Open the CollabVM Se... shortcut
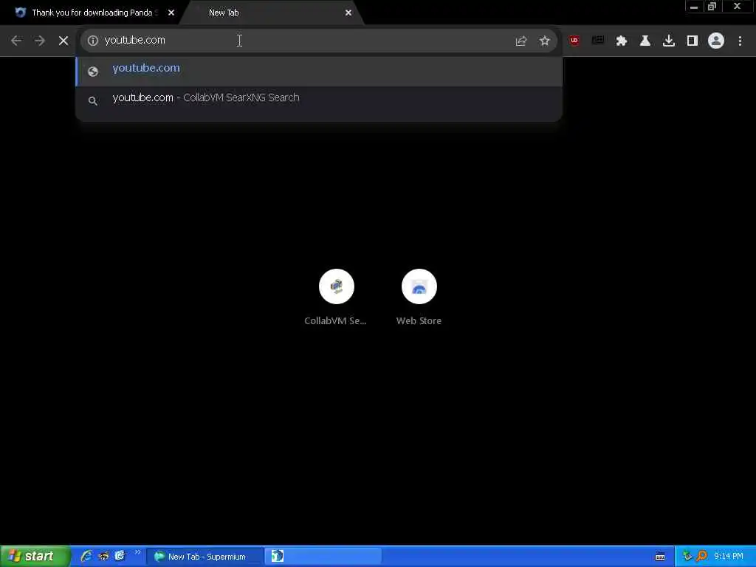Image resolution: width=756 pixels, height=567 pixels. tap(336, 298)
